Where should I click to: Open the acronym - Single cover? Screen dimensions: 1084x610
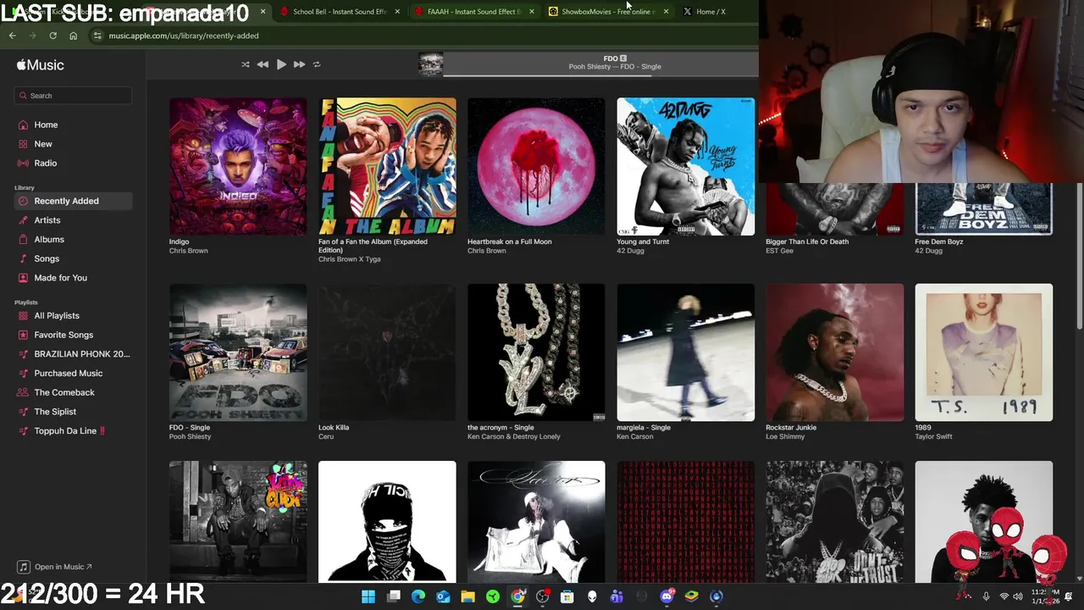[536, 352]
